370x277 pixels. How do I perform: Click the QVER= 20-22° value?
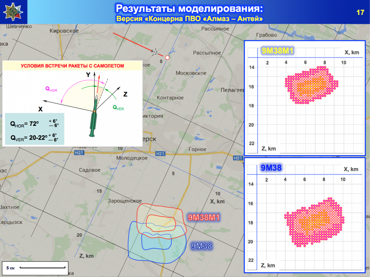(34, 137)
